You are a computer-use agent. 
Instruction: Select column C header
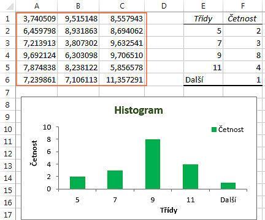pos(122,5)
